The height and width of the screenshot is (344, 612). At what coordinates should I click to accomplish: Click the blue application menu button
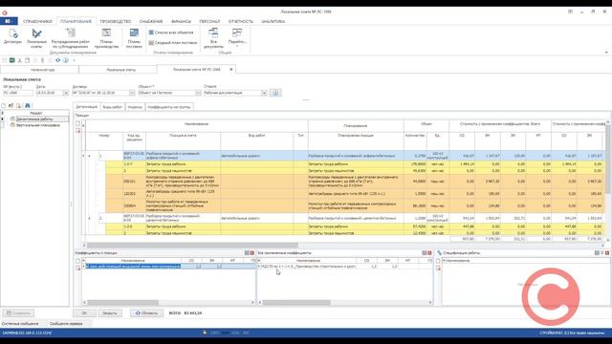coord(9,21)
